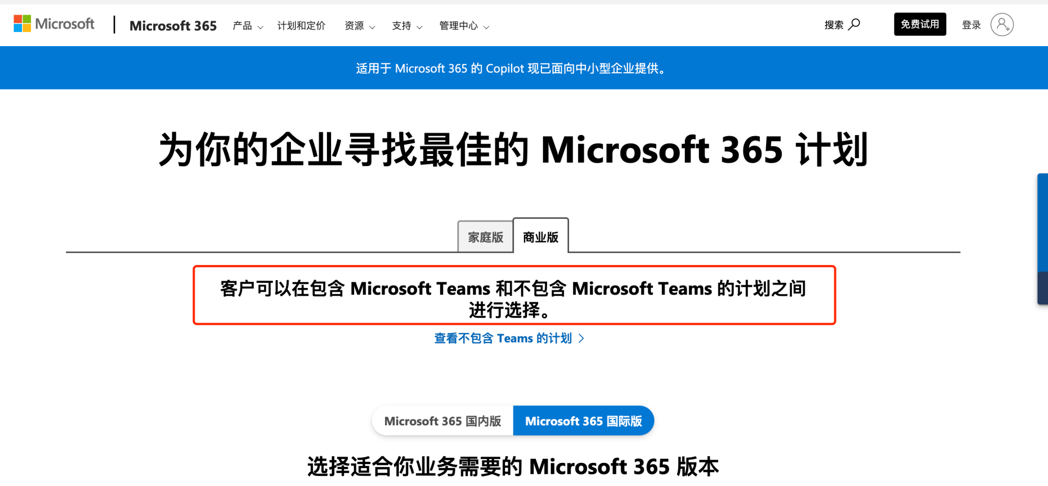This screenshot has height=486, width=1048.
Task: Click the 登录 sign-in link
Action: tap(971, 25)
